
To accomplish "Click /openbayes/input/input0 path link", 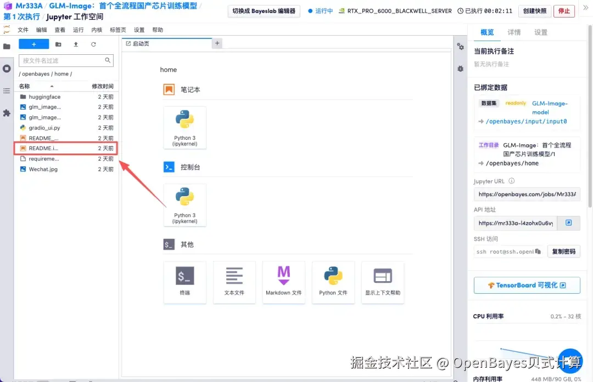I will point(526,122).
